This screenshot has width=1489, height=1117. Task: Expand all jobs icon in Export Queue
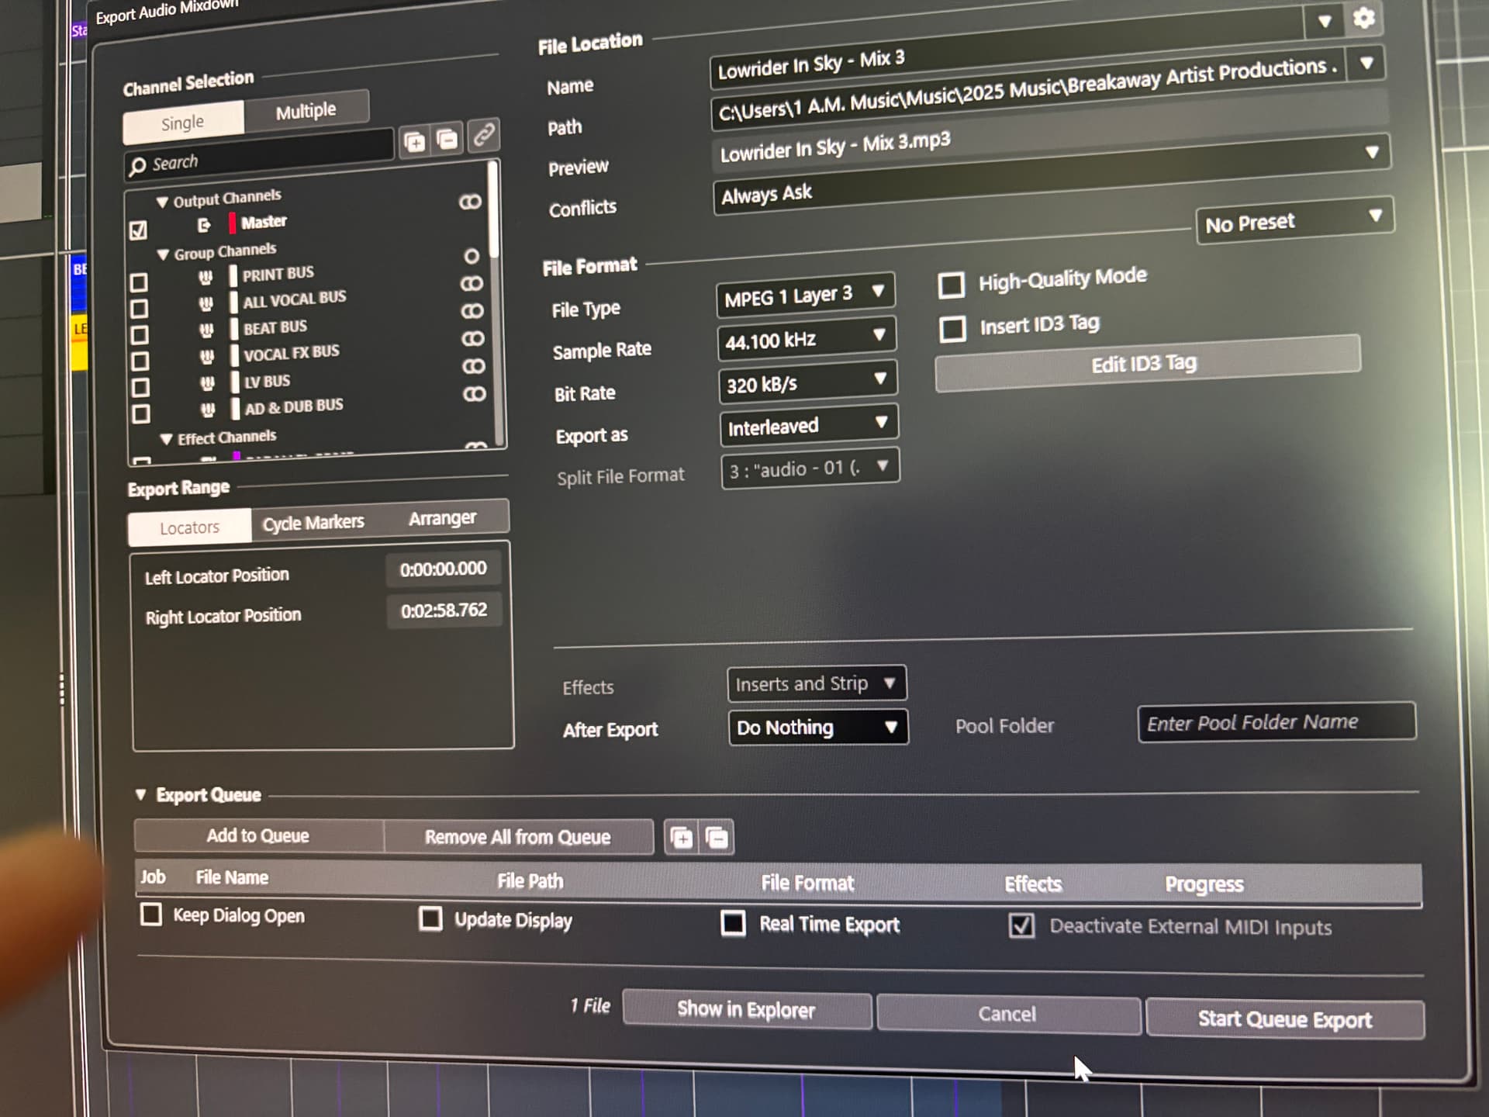682,838
